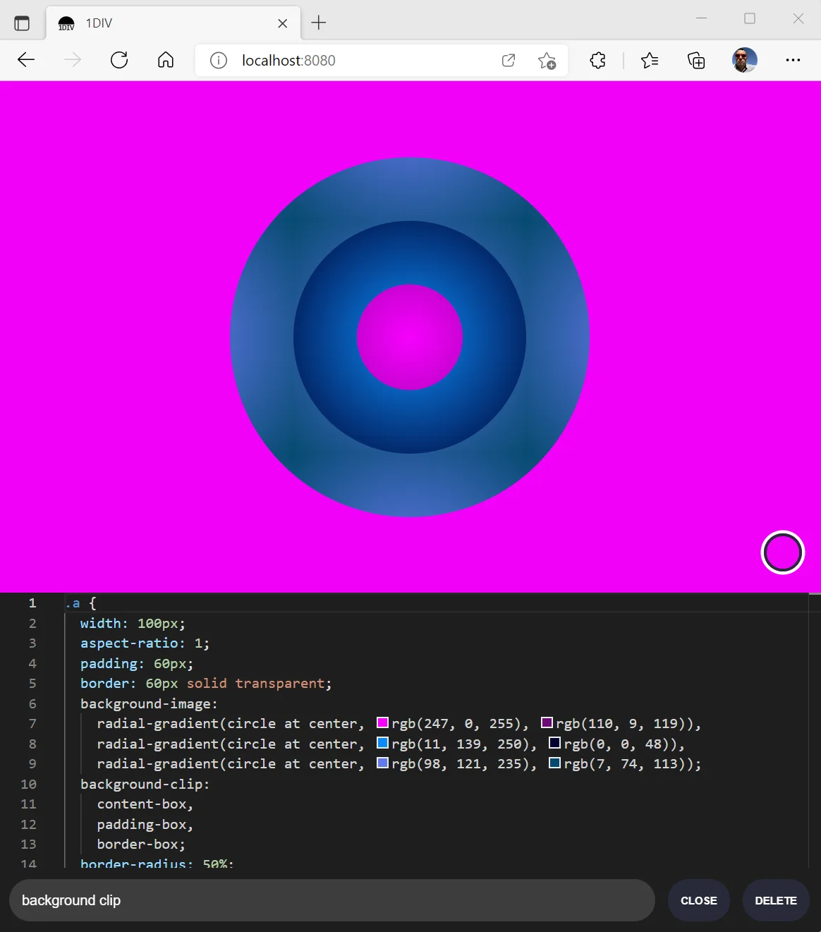Viewport: 821px width, 932px height.
Task: Open the Favorites star list
Action: [x=650, y=61]
